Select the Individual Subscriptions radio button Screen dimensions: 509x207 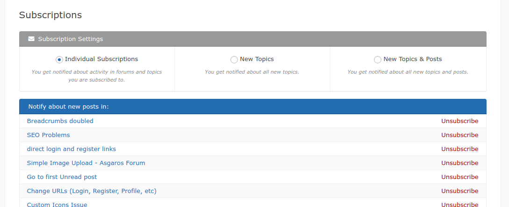(x=59, y=60)
